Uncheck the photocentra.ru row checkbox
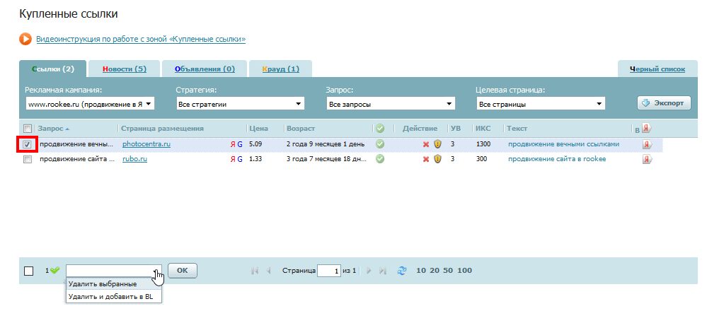The height and width of the screenshot is (311, 707). (x=28, y=144)
